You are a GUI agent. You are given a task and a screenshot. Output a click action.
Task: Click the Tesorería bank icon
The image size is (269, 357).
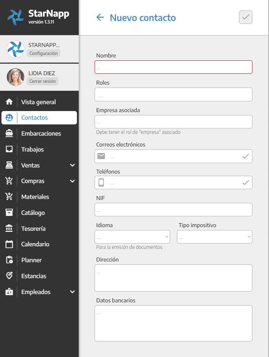(x=9, y=229)
